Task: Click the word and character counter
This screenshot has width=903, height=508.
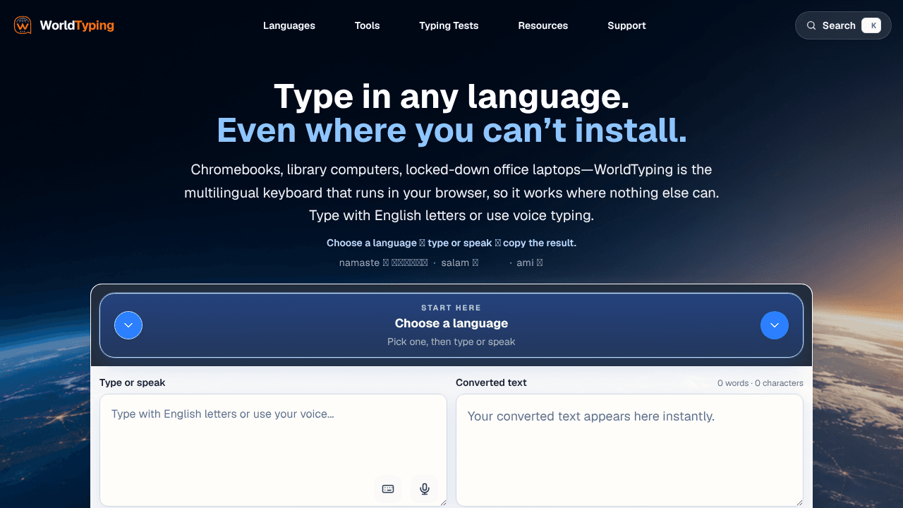Action: [760, 383]
